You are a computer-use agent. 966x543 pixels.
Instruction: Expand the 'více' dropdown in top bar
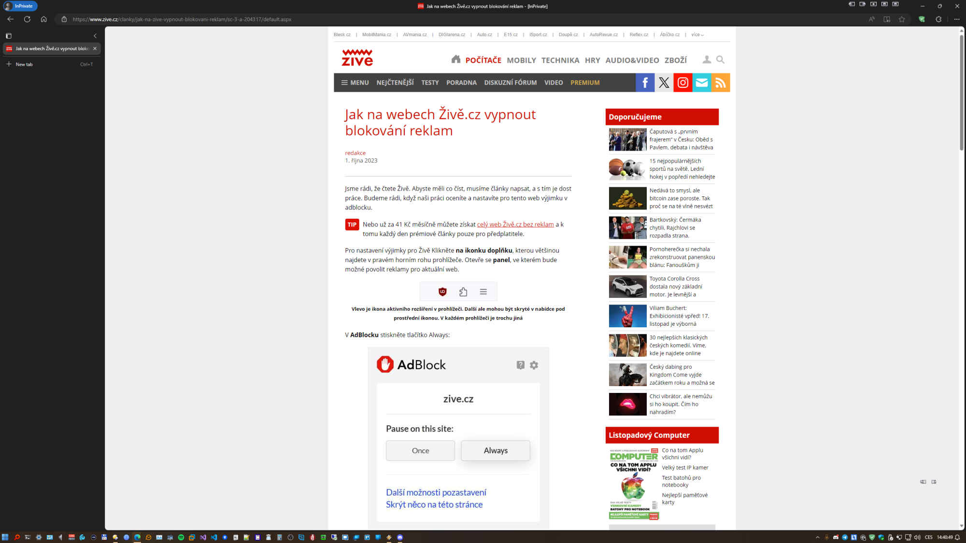point(697,35)
